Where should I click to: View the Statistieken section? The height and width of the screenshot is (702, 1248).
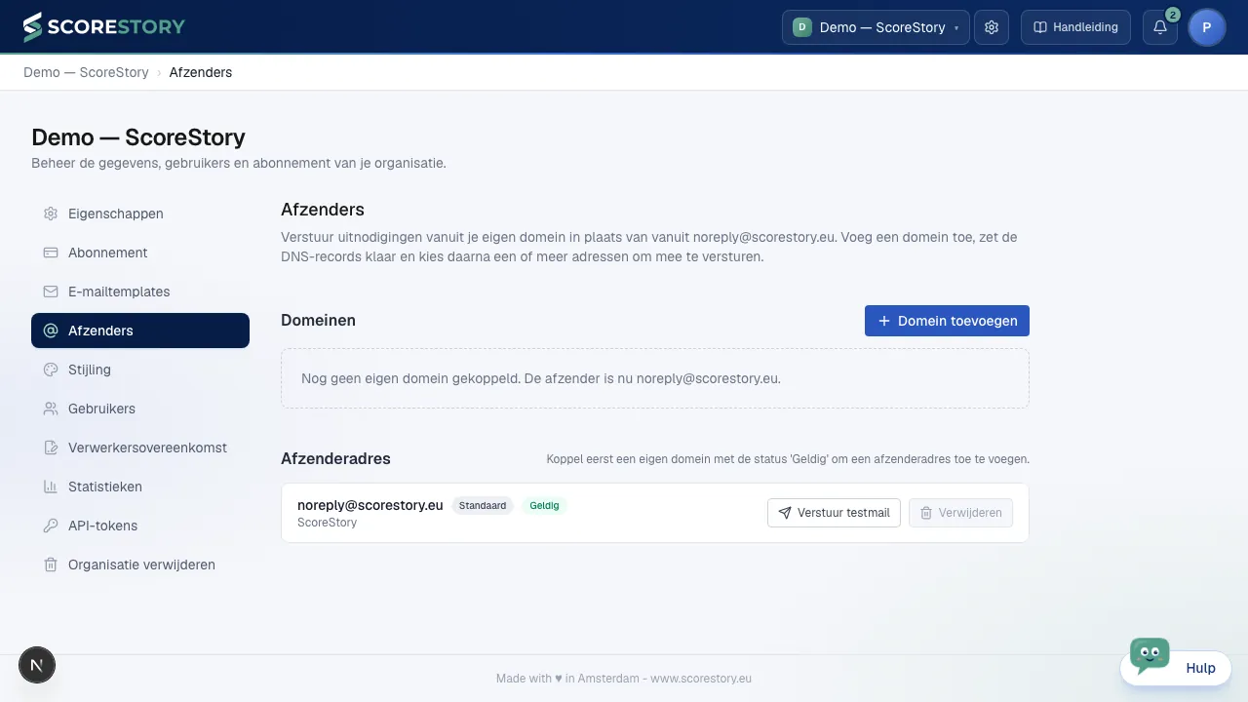click(140, 487)
